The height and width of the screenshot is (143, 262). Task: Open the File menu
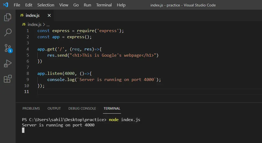tap(17, 5)
